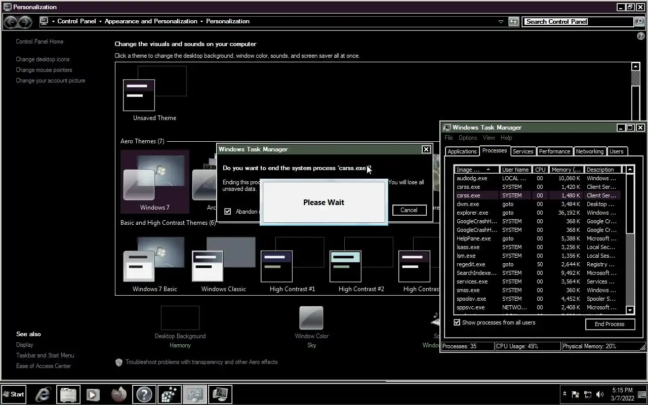The height and width of the screenshot is (405, 648).
Task: Open the address bar history dropdown arrow
Action: (x=501, y=21)
